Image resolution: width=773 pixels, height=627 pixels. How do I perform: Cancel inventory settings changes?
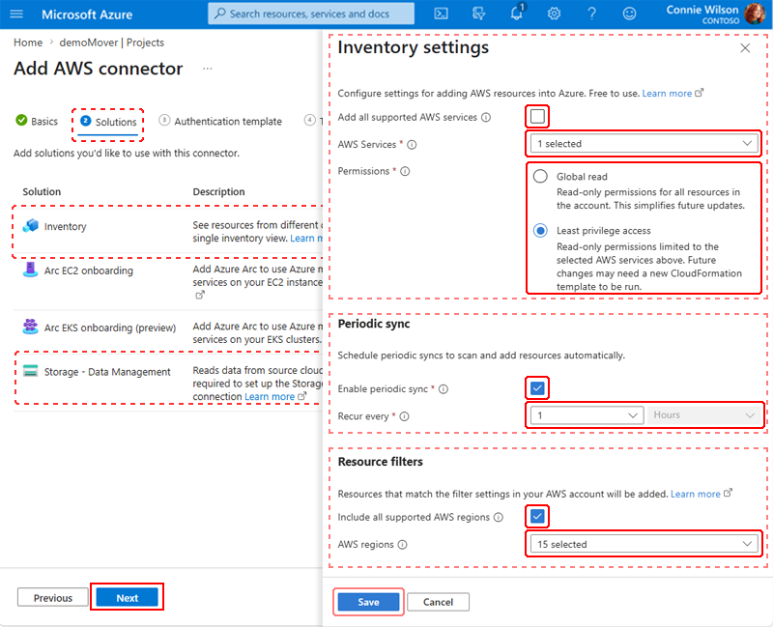pos(438,602)
